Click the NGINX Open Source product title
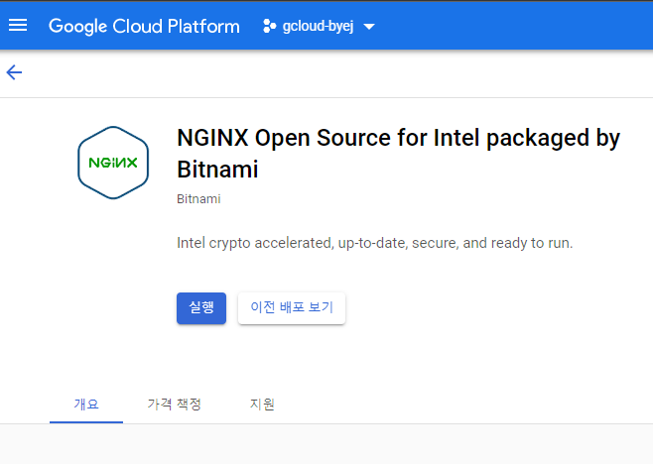 (x=399, y=153)
